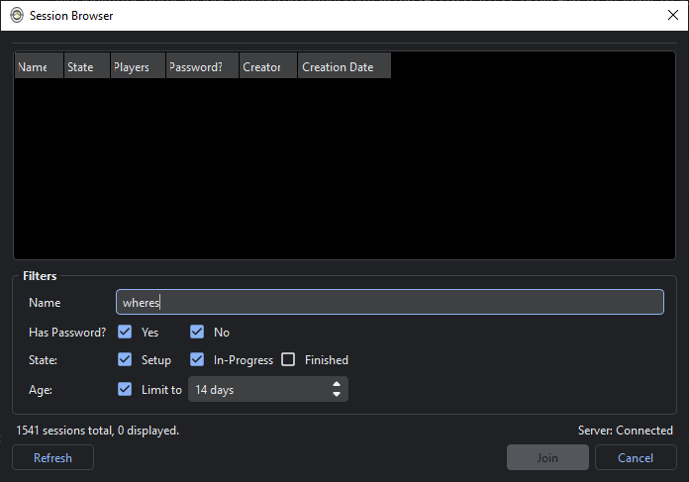Focus the Name filter text field
Image resolution: width=689 pixels, height=482 pixels.
390,302
